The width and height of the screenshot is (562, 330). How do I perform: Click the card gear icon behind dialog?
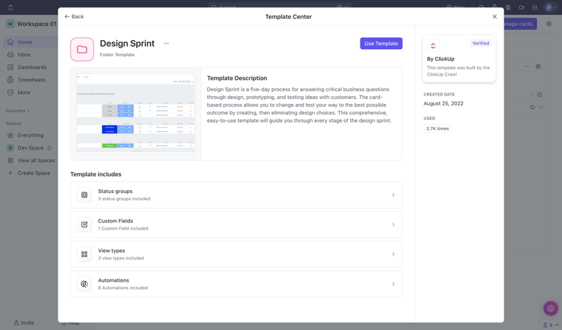(538, 66)
